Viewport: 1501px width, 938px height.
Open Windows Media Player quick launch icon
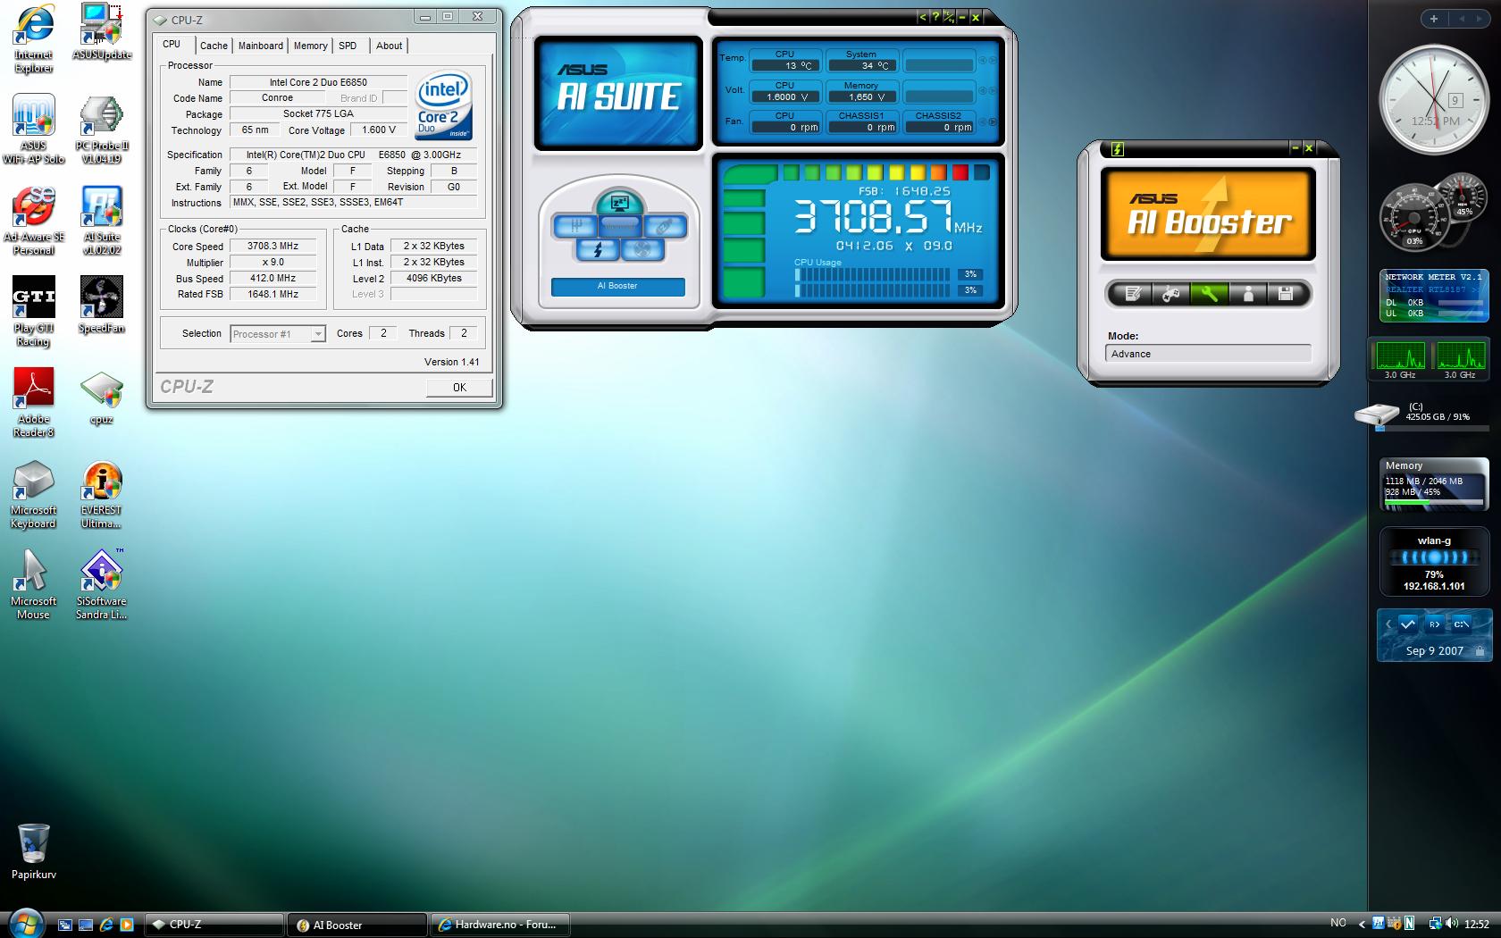pos(126,925)
